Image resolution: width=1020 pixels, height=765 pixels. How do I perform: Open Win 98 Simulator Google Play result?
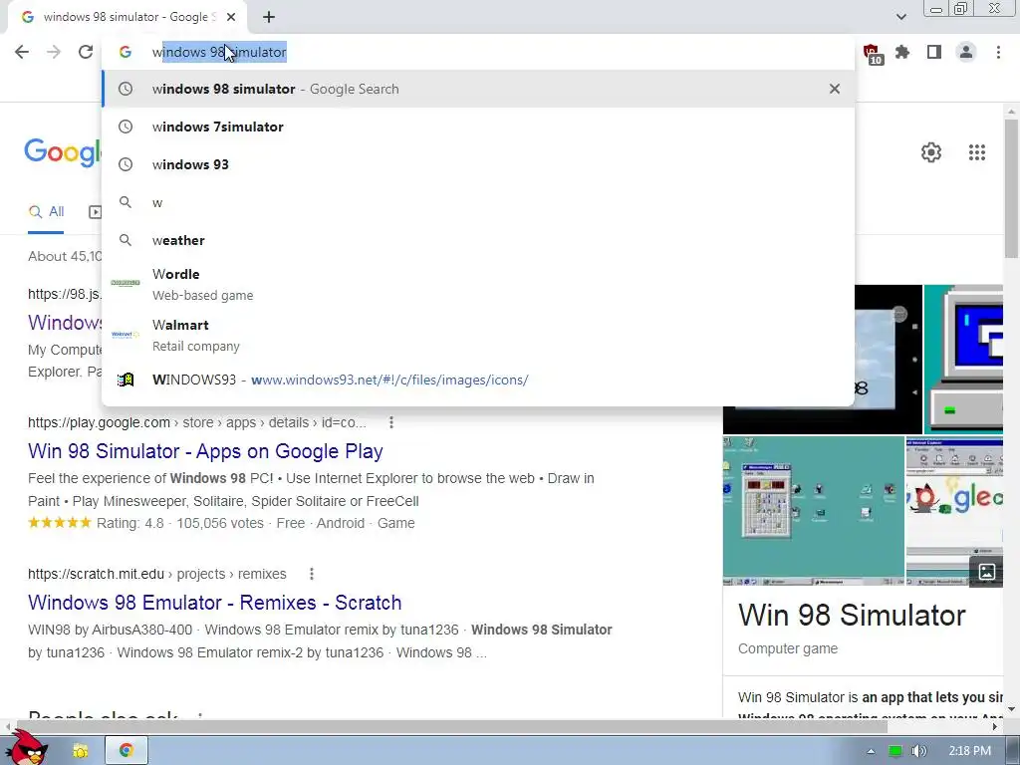[205, 451]
